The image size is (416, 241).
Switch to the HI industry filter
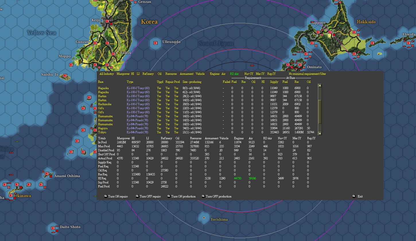133,74
